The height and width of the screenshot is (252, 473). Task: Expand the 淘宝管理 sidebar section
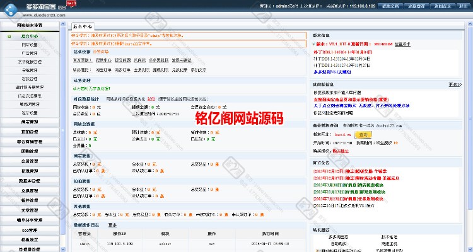click(30, 120)
